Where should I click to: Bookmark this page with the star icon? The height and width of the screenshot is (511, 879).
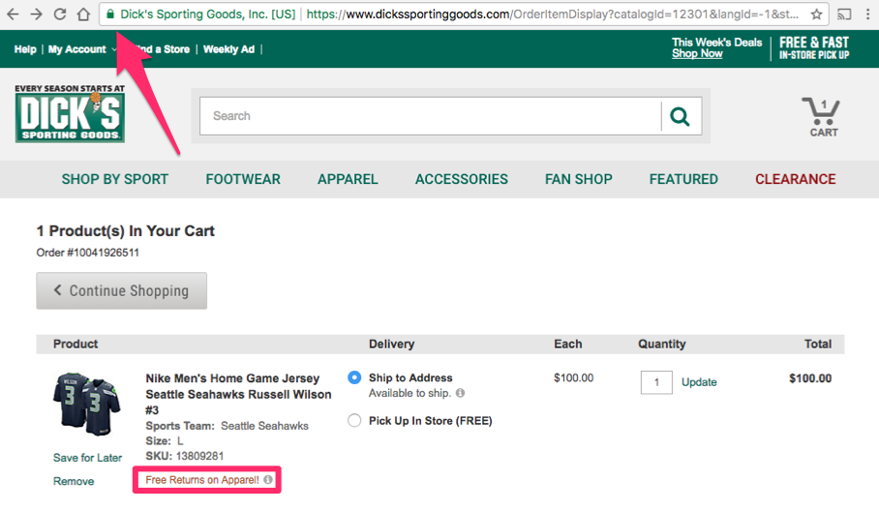click(816, 14)
